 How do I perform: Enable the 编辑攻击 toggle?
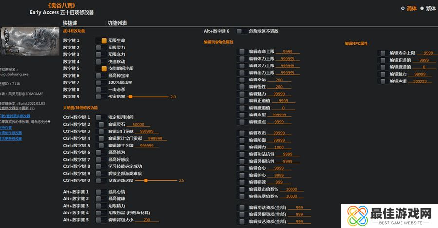242,133
